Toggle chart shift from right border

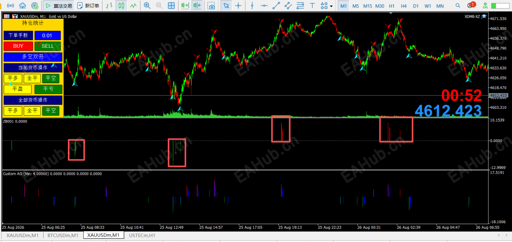197,6
